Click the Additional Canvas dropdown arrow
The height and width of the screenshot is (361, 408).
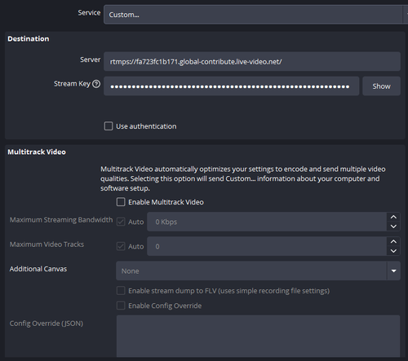pyautogui.click(x=393, y=271)
